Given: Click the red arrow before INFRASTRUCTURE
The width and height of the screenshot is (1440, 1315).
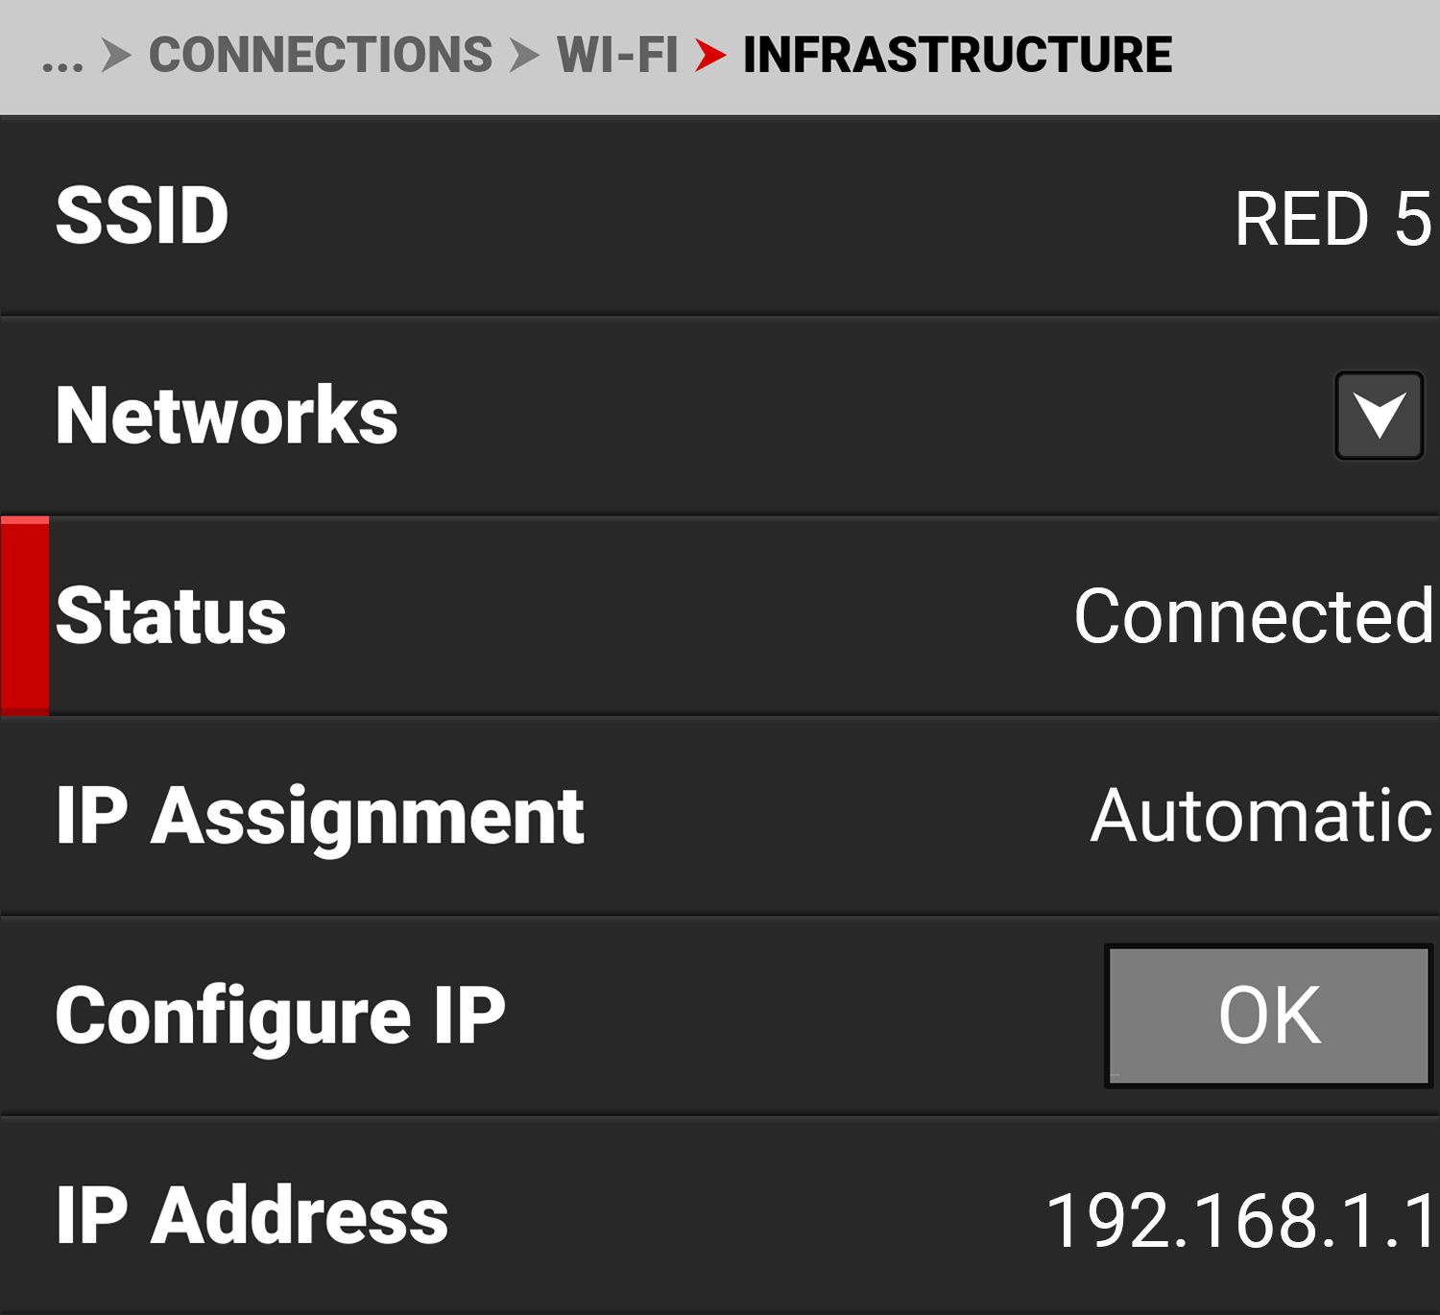Looking at the screenshot, I should 710,56.
